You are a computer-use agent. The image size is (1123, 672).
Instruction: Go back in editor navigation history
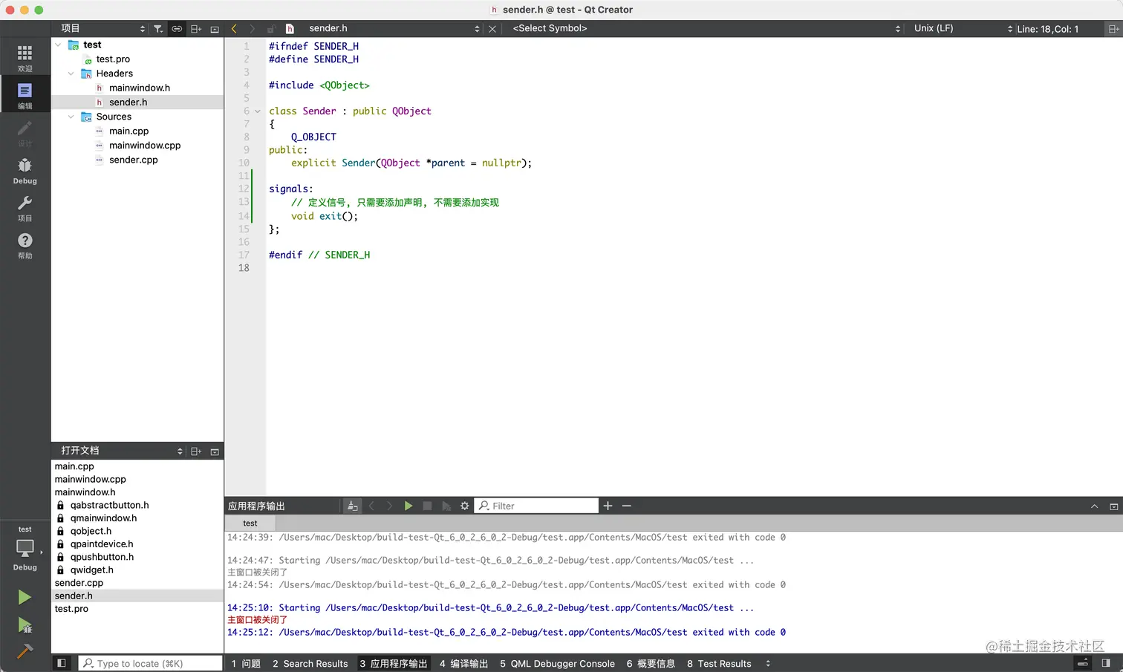tap(234, 28)
